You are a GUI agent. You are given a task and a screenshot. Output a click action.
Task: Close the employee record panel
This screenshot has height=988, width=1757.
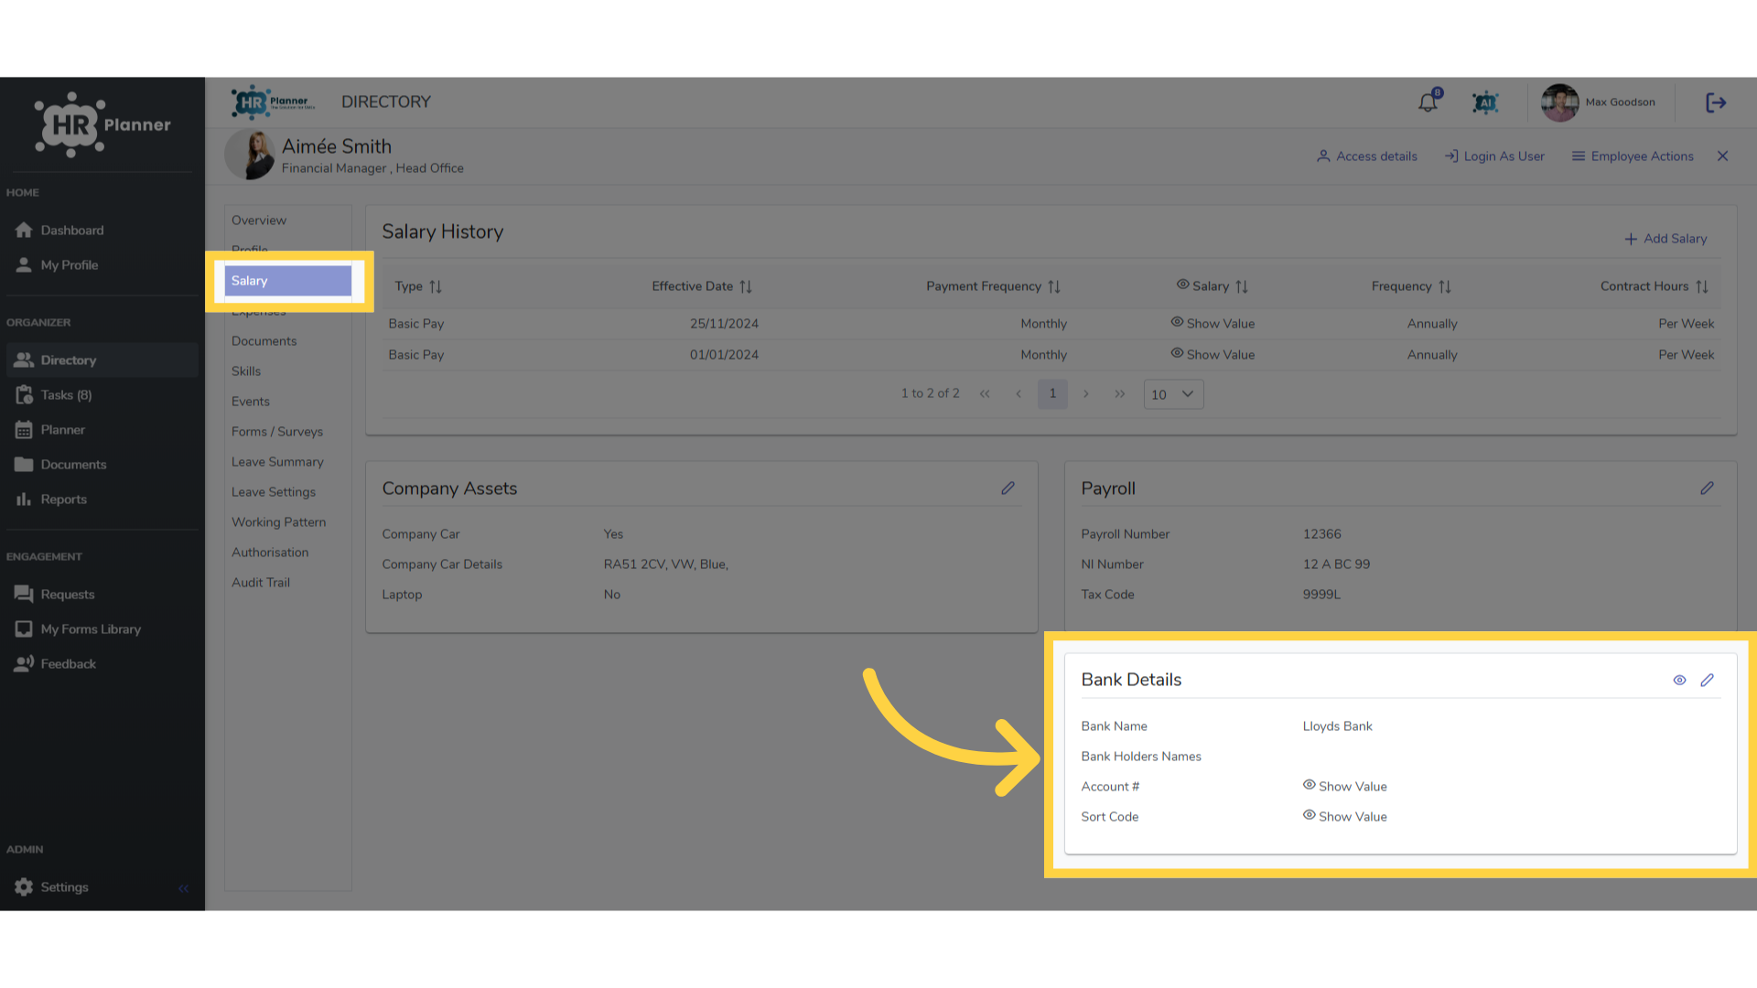pyautogui.click(x=1722, y=156)
